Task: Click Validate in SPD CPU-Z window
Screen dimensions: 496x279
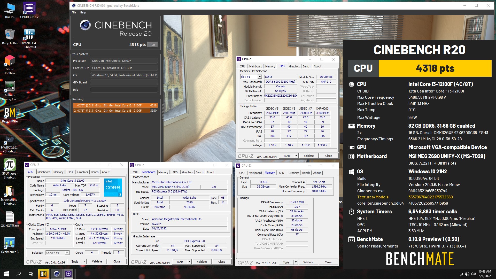Action: pyautogui.click(x=309, y=156)
